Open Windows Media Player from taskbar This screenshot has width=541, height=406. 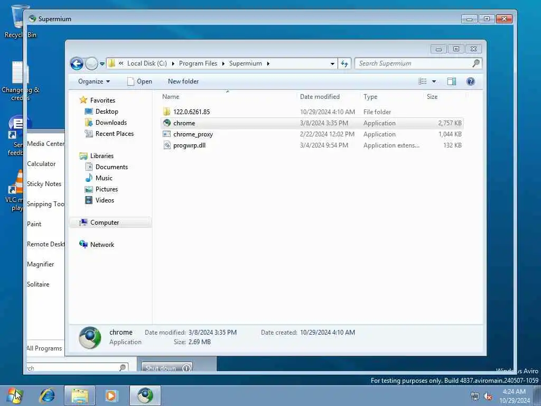(x=111, y=395)
